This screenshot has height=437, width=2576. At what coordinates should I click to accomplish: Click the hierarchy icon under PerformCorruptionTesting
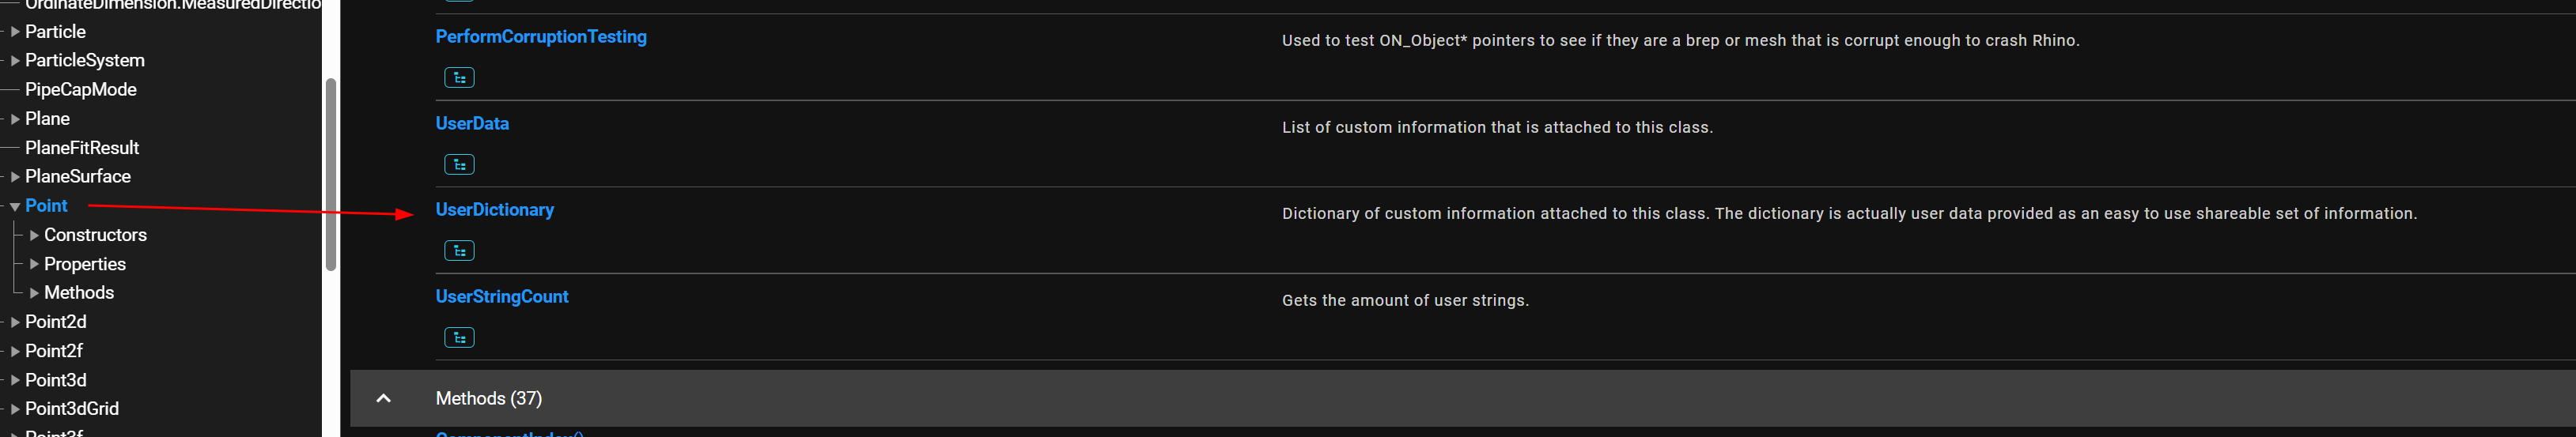(459, 78)
